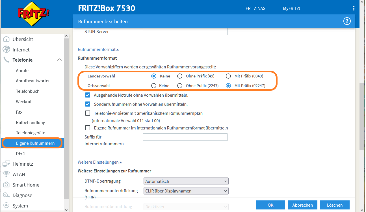Open Telefonbuch in the sidebar
366x212 pixels.
click(28, 91)
